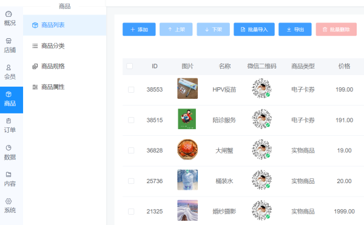Image resolution: width=364 pixels, height=225 pixels.
Task: Click the price 199.00
Action: pyautogui.click(x=344, y=90)
